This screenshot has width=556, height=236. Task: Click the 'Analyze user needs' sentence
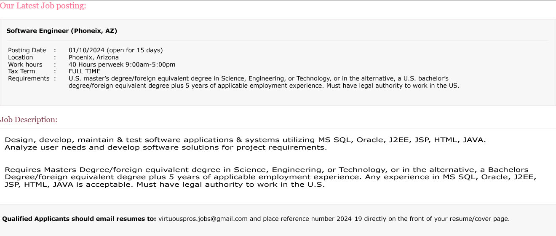[x=166, y=147]
